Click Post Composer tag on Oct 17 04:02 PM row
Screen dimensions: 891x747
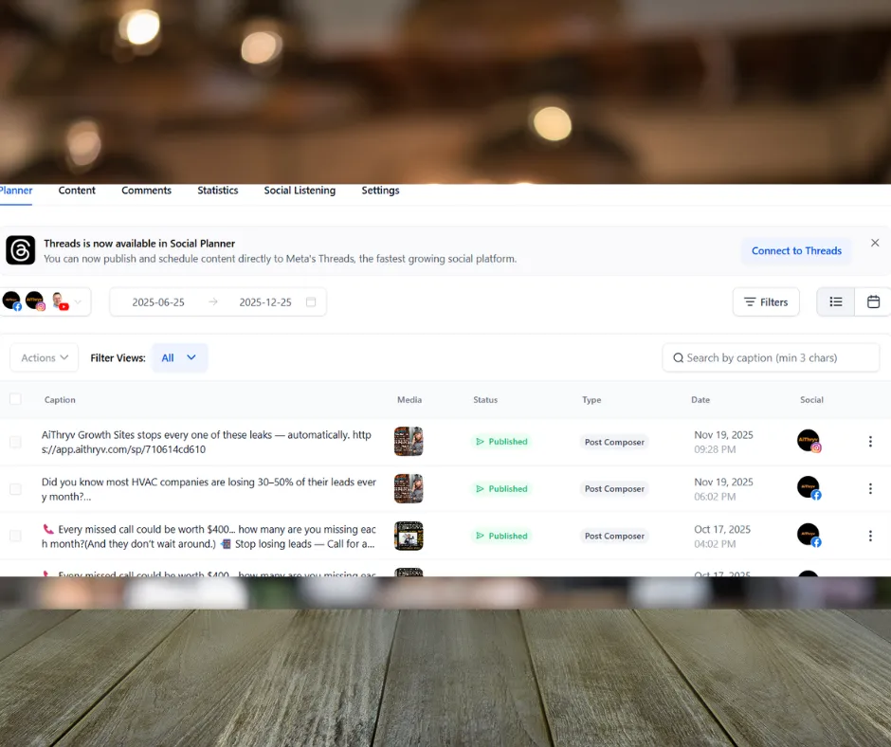coord(614,537)
